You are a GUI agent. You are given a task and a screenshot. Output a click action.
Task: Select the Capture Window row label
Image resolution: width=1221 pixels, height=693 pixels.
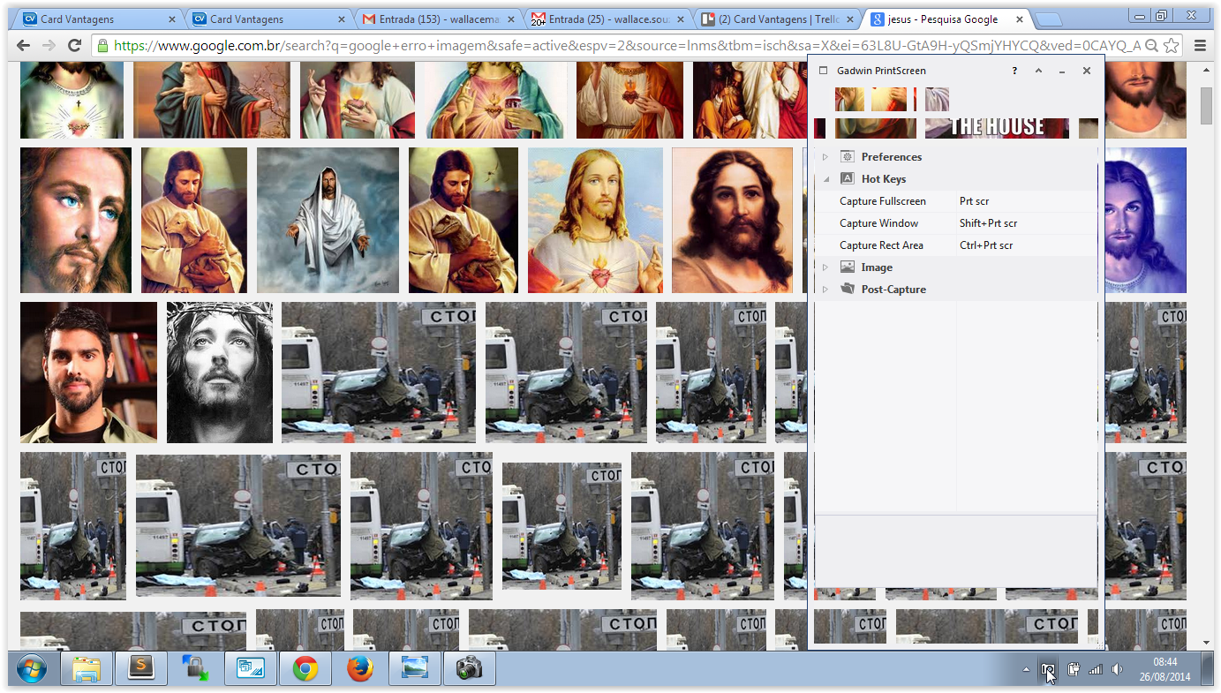pyautogui.click(x=878, y=223)
